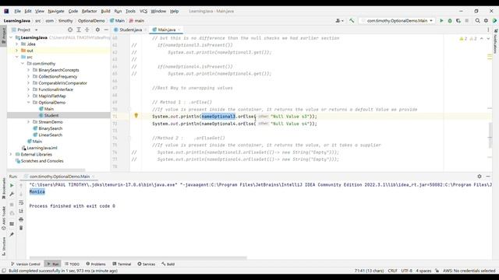Viewport: 499px width, 280px height.
Task: Hide the Project panel with minus icon
Action: [x=106, y=30]
